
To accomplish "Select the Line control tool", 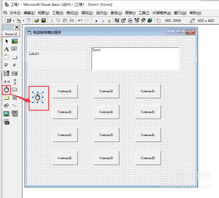I will click(x=14, y=106).
